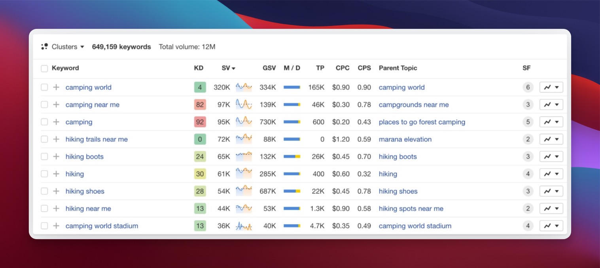Check the checkbox for the camping keyword

point(44,122)
